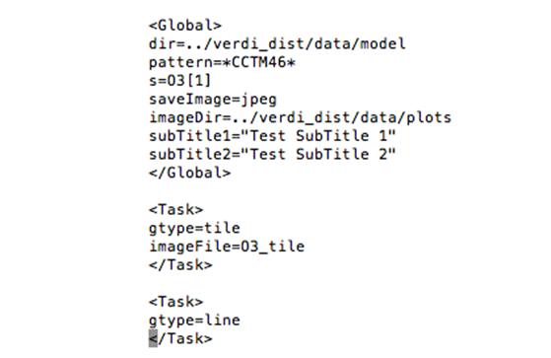This screenshot has height=358, width=551.
Task: Click the word model in dir path
Action: 383,44
